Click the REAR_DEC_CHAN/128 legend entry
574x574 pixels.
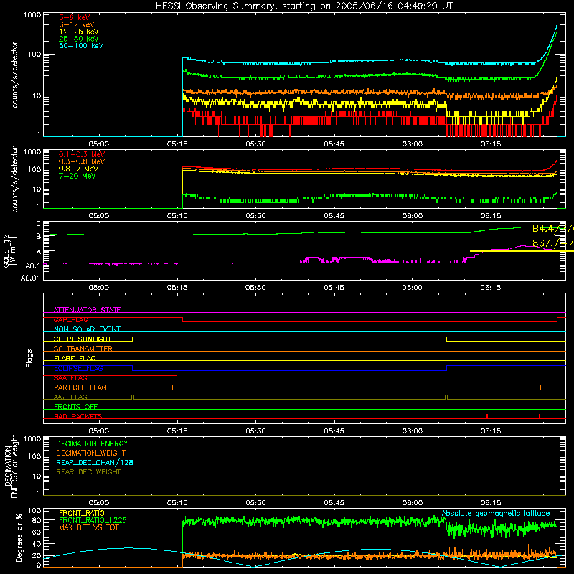(95, 462)
